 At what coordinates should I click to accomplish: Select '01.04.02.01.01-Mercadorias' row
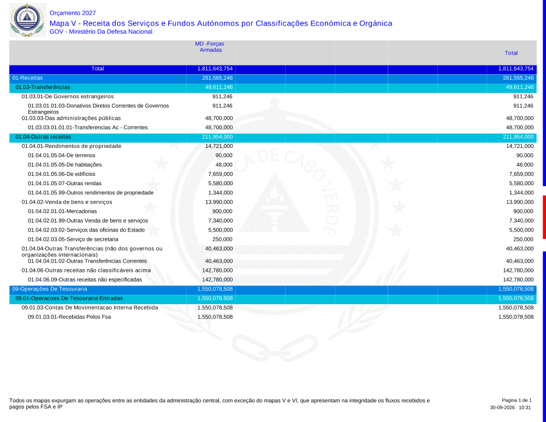(272, 211)
